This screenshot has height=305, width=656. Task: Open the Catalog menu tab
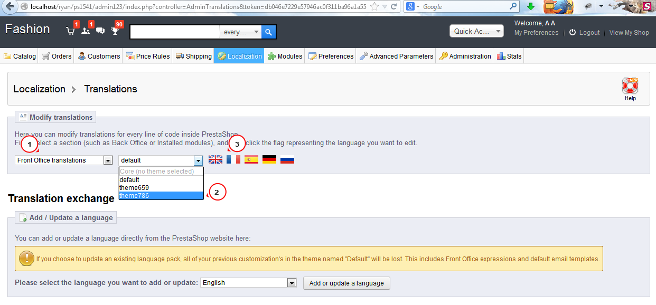point(20,56)
